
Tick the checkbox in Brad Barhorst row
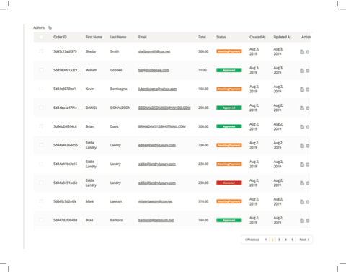[41, 220]
